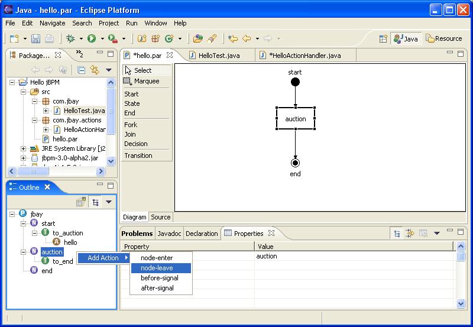Click the Package Explorer horizontal scrollbar thumb
The width and height of the screenshot is (473, 327).
[33, 171]
